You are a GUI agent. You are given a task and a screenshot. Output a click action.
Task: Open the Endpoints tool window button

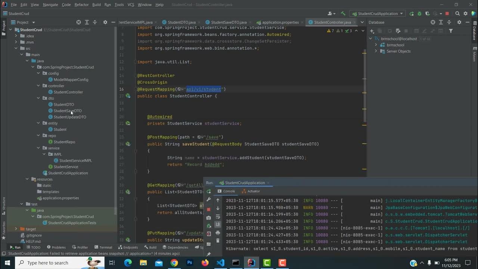click(x=128, y=247)
